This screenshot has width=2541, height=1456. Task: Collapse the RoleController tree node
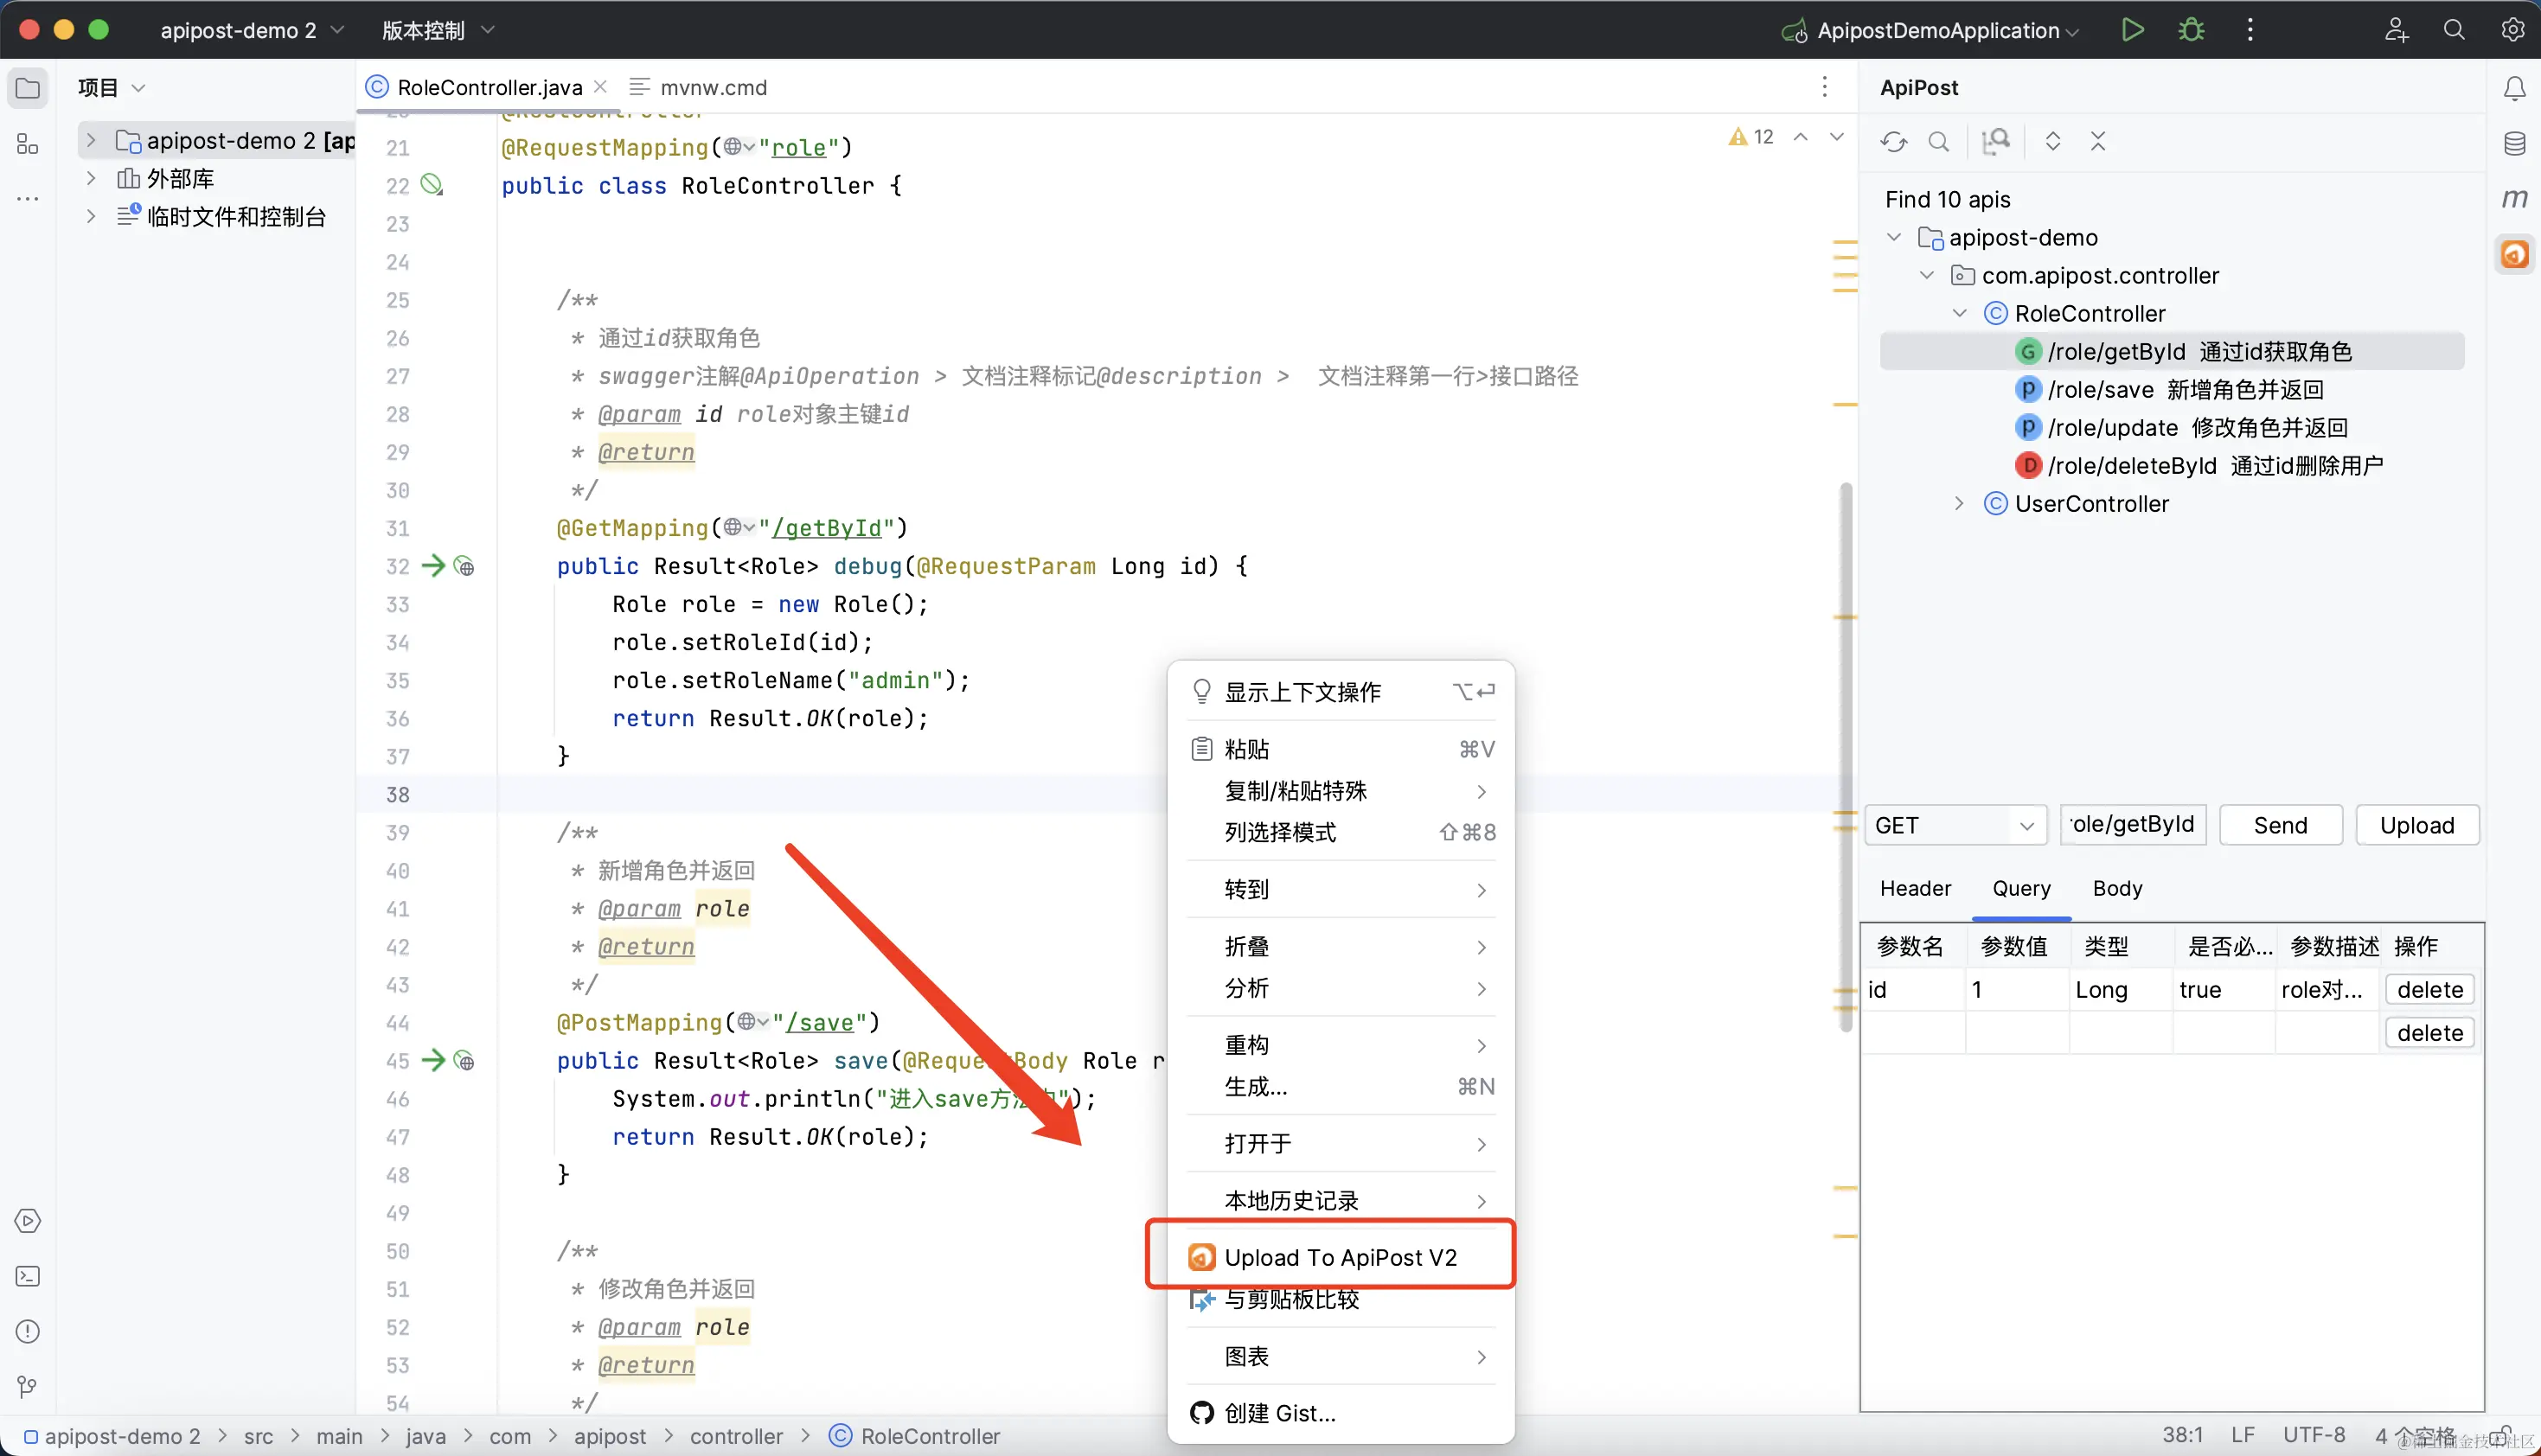point(1959,314)
